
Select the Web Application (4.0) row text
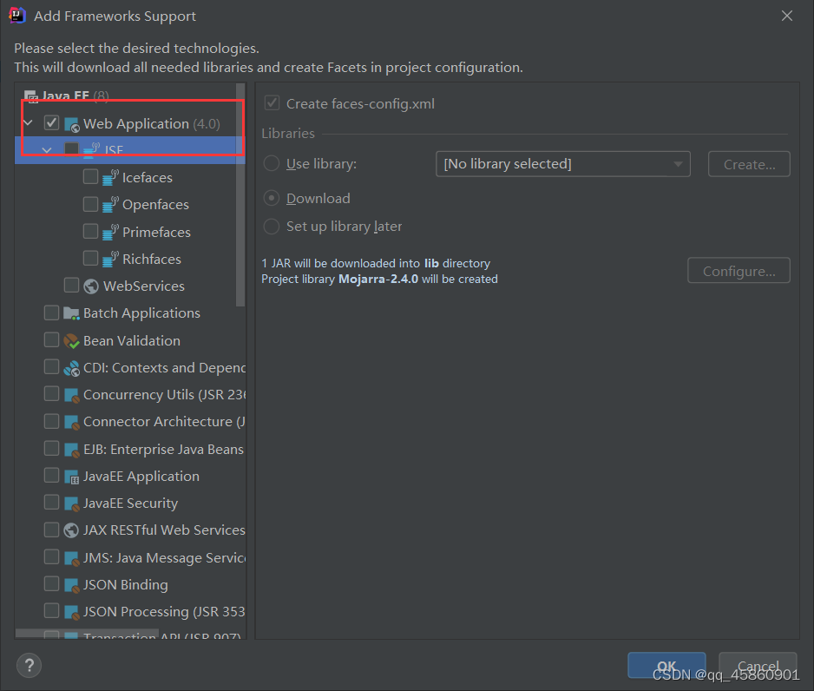[152, 123]
